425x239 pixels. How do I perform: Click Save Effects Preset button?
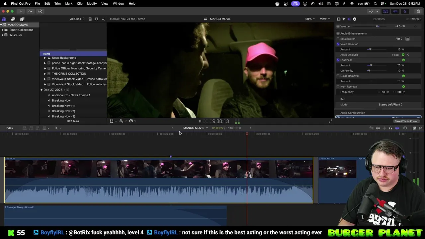(406, 121)
